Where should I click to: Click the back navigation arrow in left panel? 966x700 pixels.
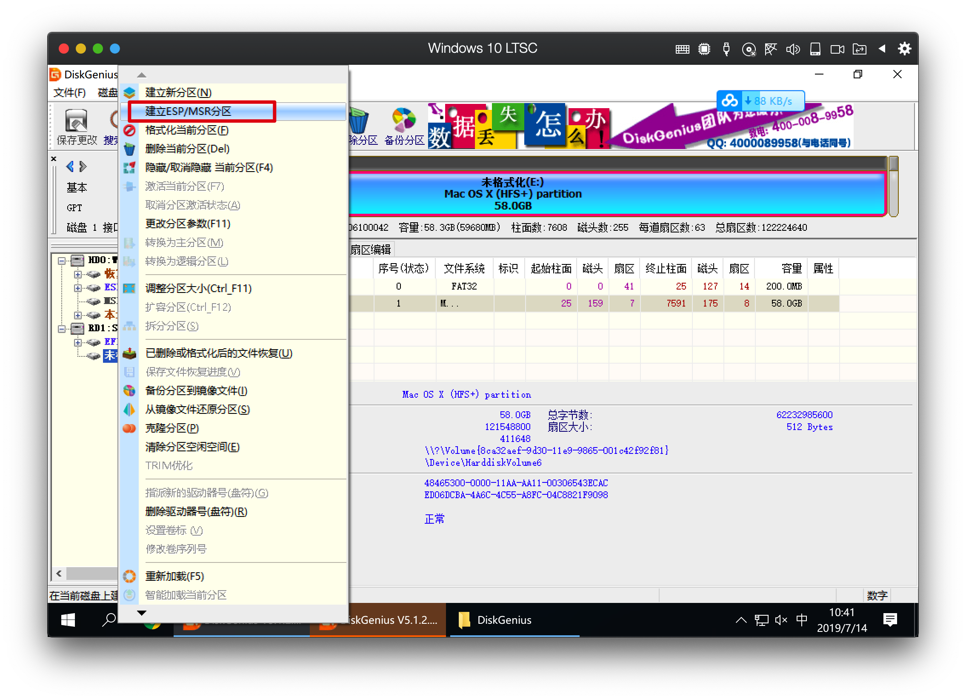tap(71, 166)
